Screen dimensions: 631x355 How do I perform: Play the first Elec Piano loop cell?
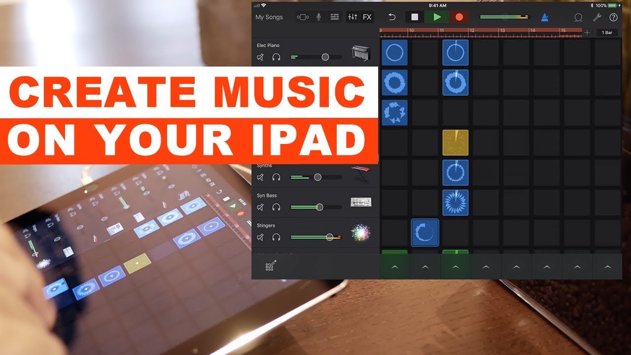(394, 52)
